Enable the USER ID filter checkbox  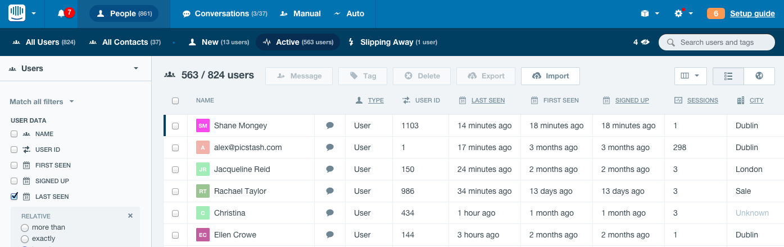click(x=14, y=150)
